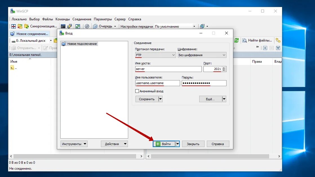The height and width of the screenshot is (177, 315).
Task: Open the Действия dropdown button
Action: click(x=114, y=144)
